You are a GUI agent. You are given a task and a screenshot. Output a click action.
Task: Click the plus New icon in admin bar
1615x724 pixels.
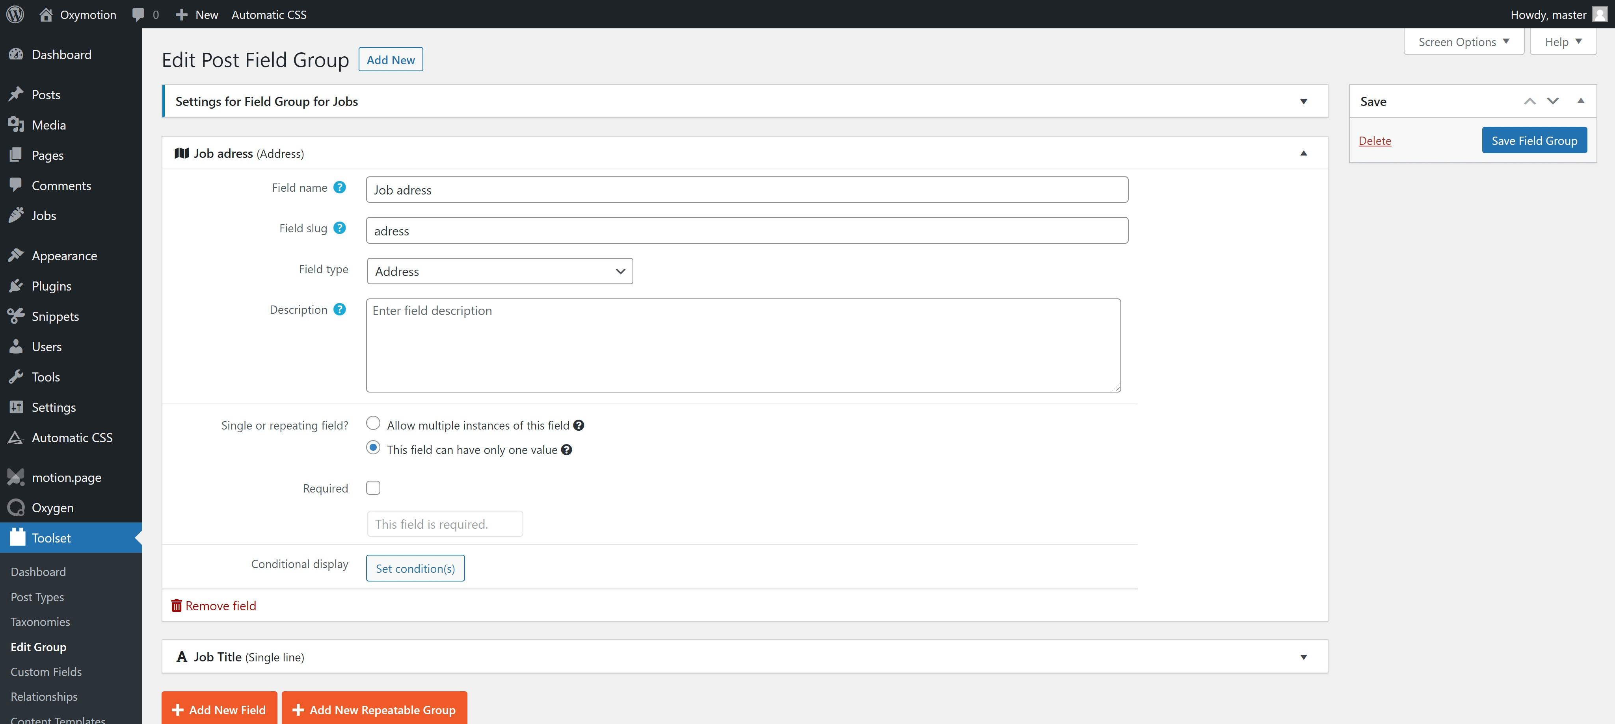click(181, 15)
